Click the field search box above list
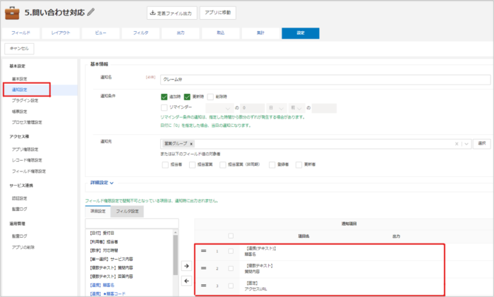Image resolution: width=494 pixels, height=297 pixels. pos(132,224)
